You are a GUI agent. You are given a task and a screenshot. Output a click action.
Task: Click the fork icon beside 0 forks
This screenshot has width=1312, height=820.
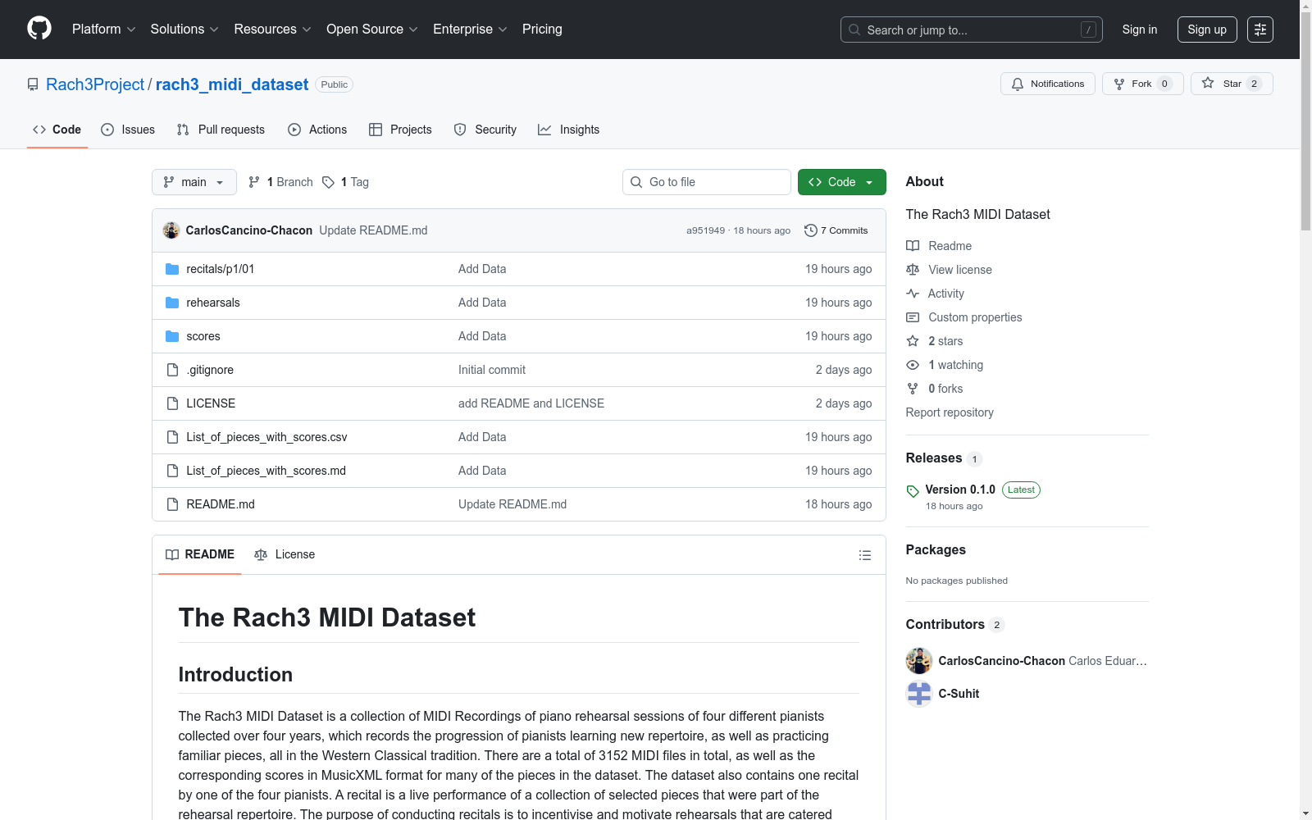coord(913,389)
